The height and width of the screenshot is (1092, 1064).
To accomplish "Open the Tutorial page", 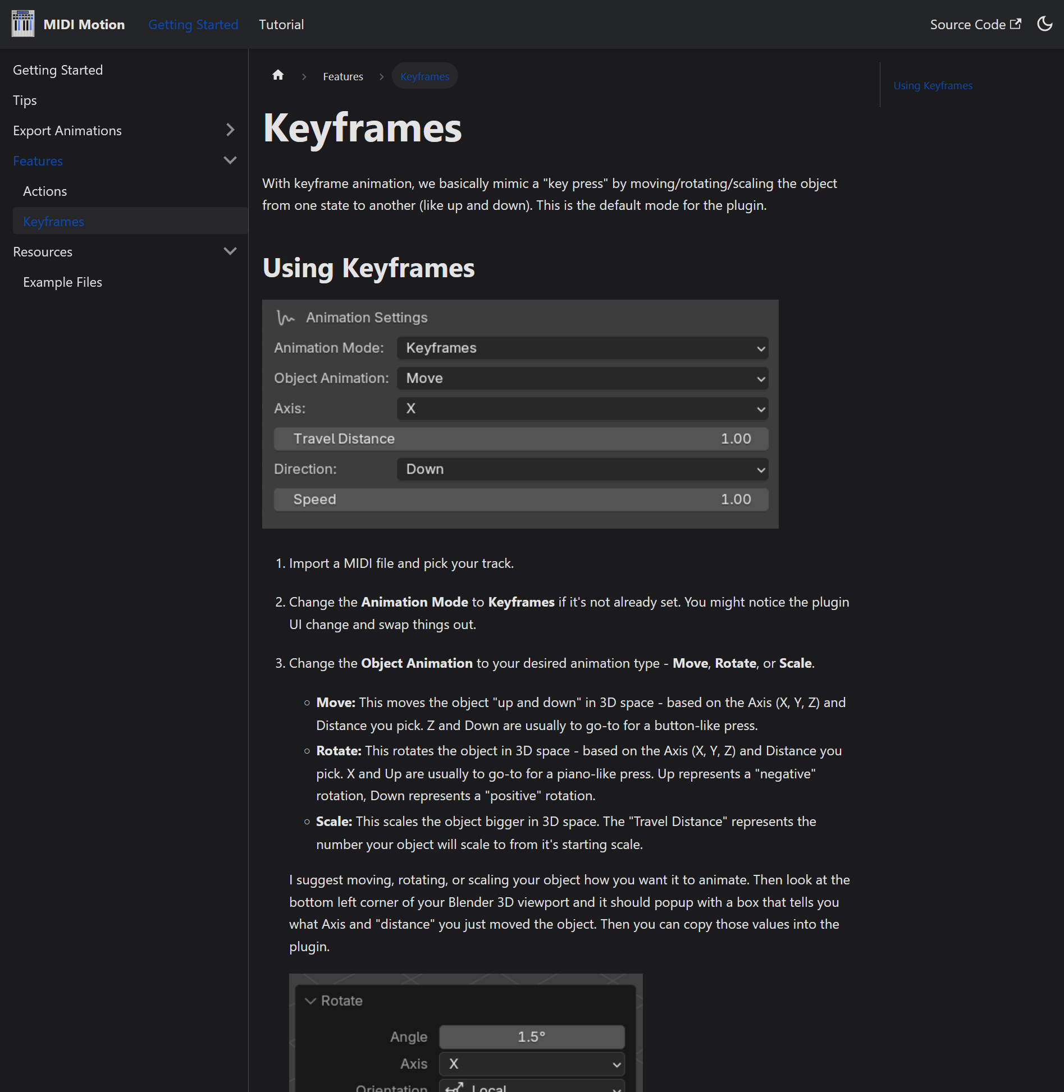I will (x=281, y=24).
